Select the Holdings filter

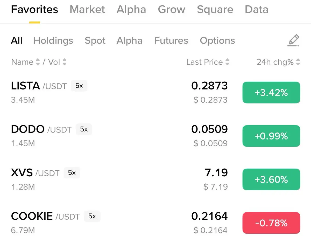tap(53, 41)
